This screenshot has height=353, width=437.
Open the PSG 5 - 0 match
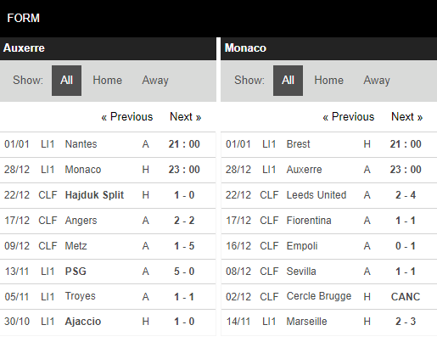[x=108, y=272]
